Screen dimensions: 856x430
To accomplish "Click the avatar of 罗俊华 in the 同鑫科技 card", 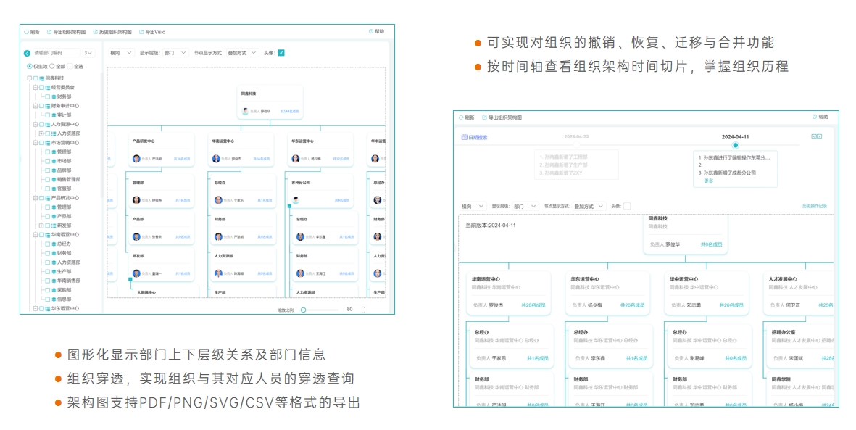I will (x=246, y=111).
